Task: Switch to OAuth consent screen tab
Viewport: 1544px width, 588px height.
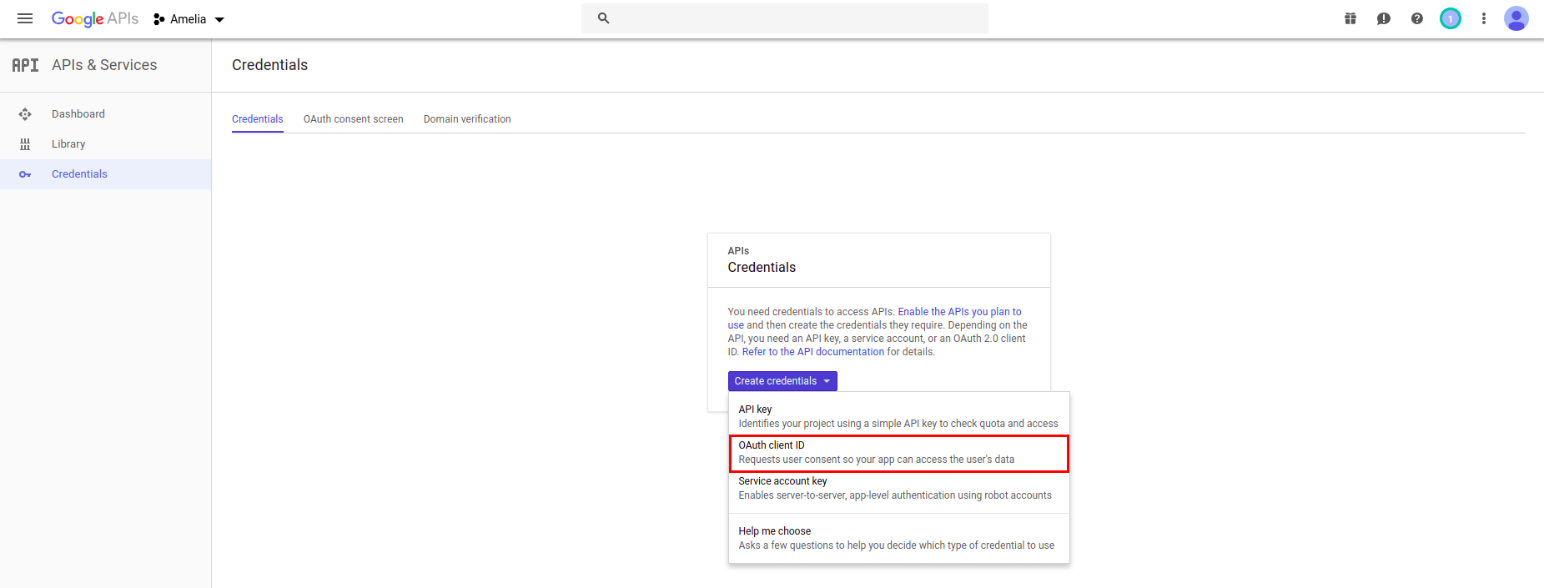Action: tap(354, 119)
